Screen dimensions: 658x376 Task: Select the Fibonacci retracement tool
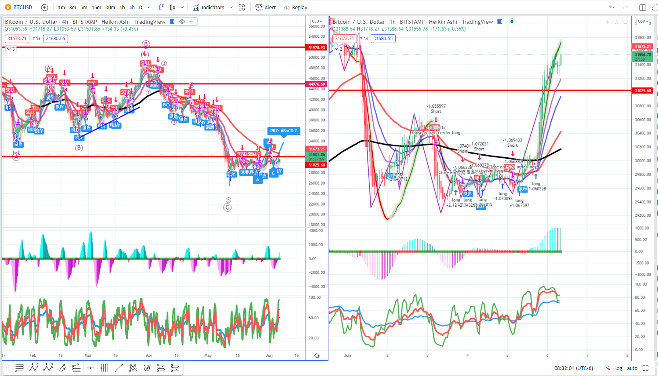(x=76, y=368)
